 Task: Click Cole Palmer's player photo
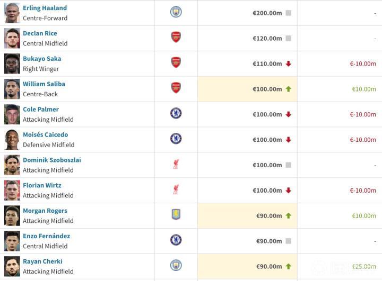[x=12, y=114]
